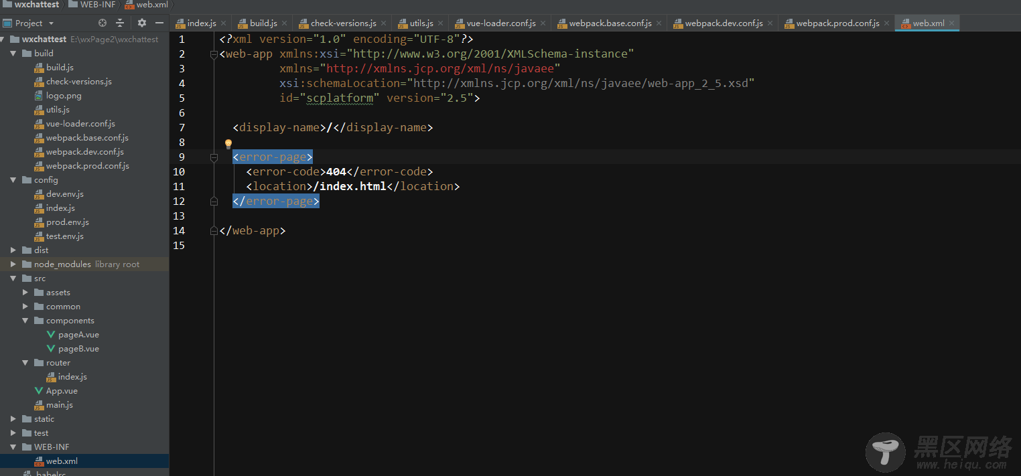Collapse the wxchattest root project node

3,39
